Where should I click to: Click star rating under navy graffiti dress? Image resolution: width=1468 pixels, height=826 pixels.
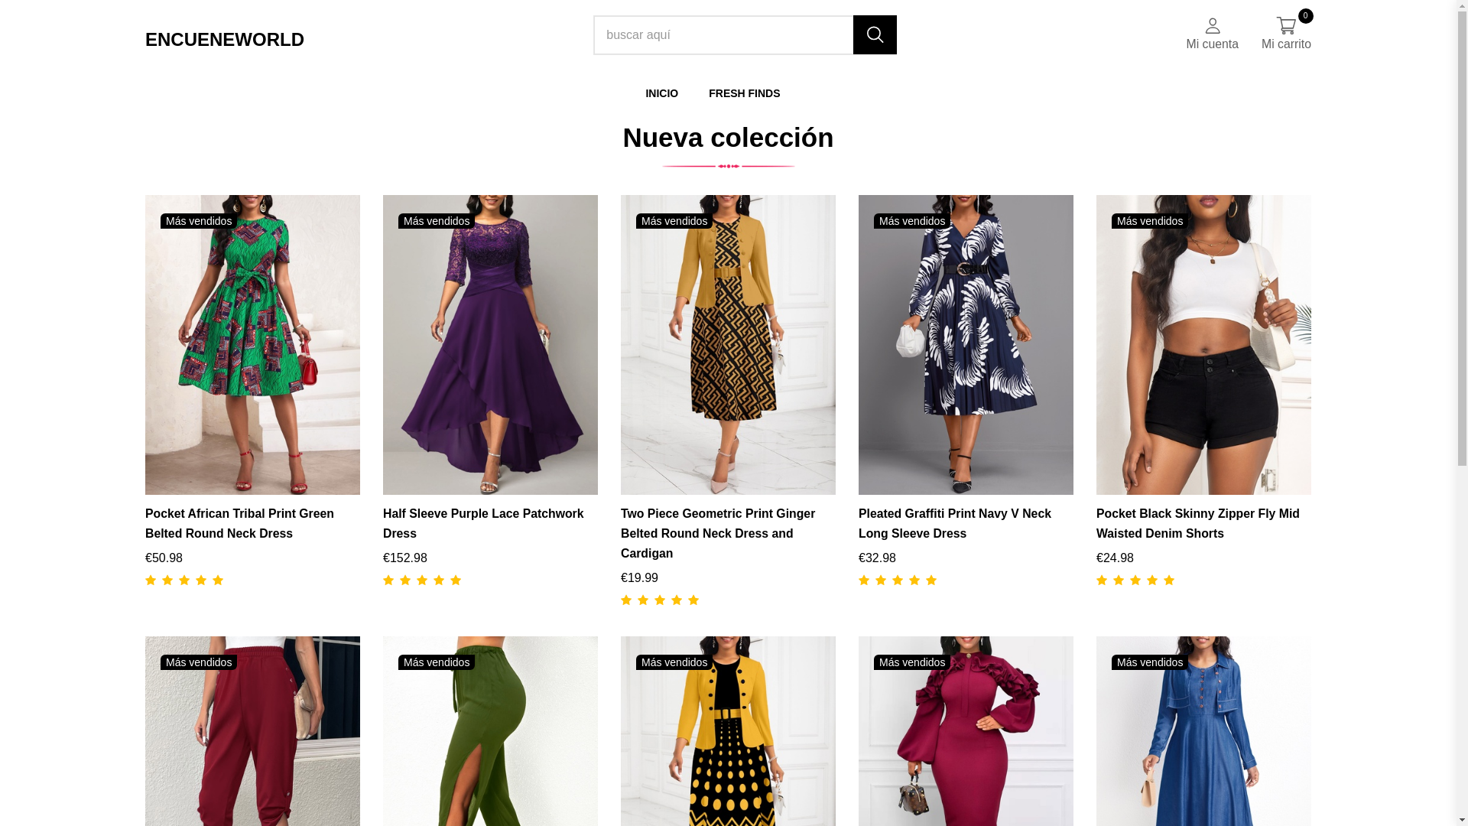click(x=898, y=580)
